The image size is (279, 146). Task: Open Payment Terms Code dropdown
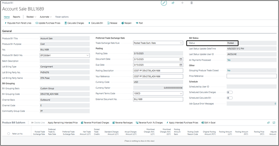click(x=181, y=94)
